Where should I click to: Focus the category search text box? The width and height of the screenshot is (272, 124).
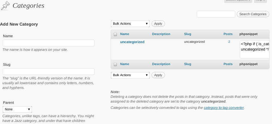216,14
